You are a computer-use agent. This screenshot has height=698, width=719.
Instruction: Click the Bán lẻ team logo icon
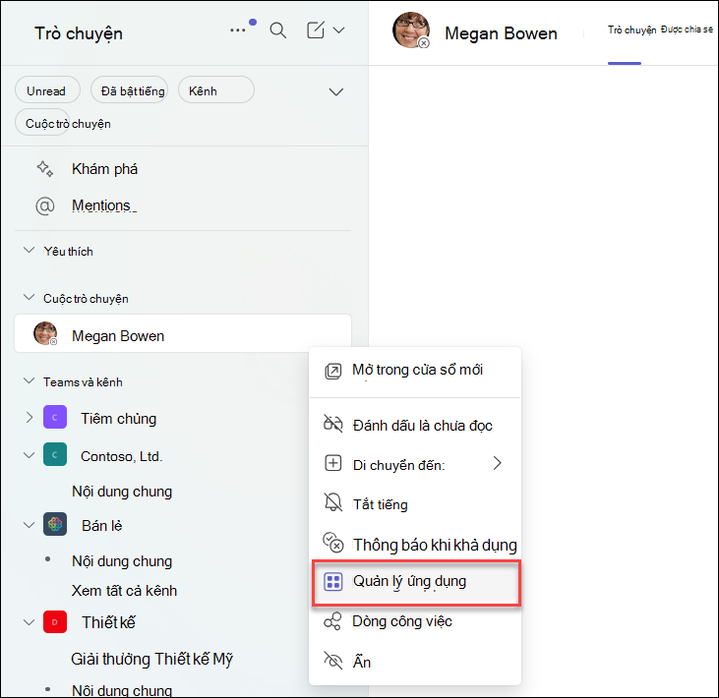point(55,524)
